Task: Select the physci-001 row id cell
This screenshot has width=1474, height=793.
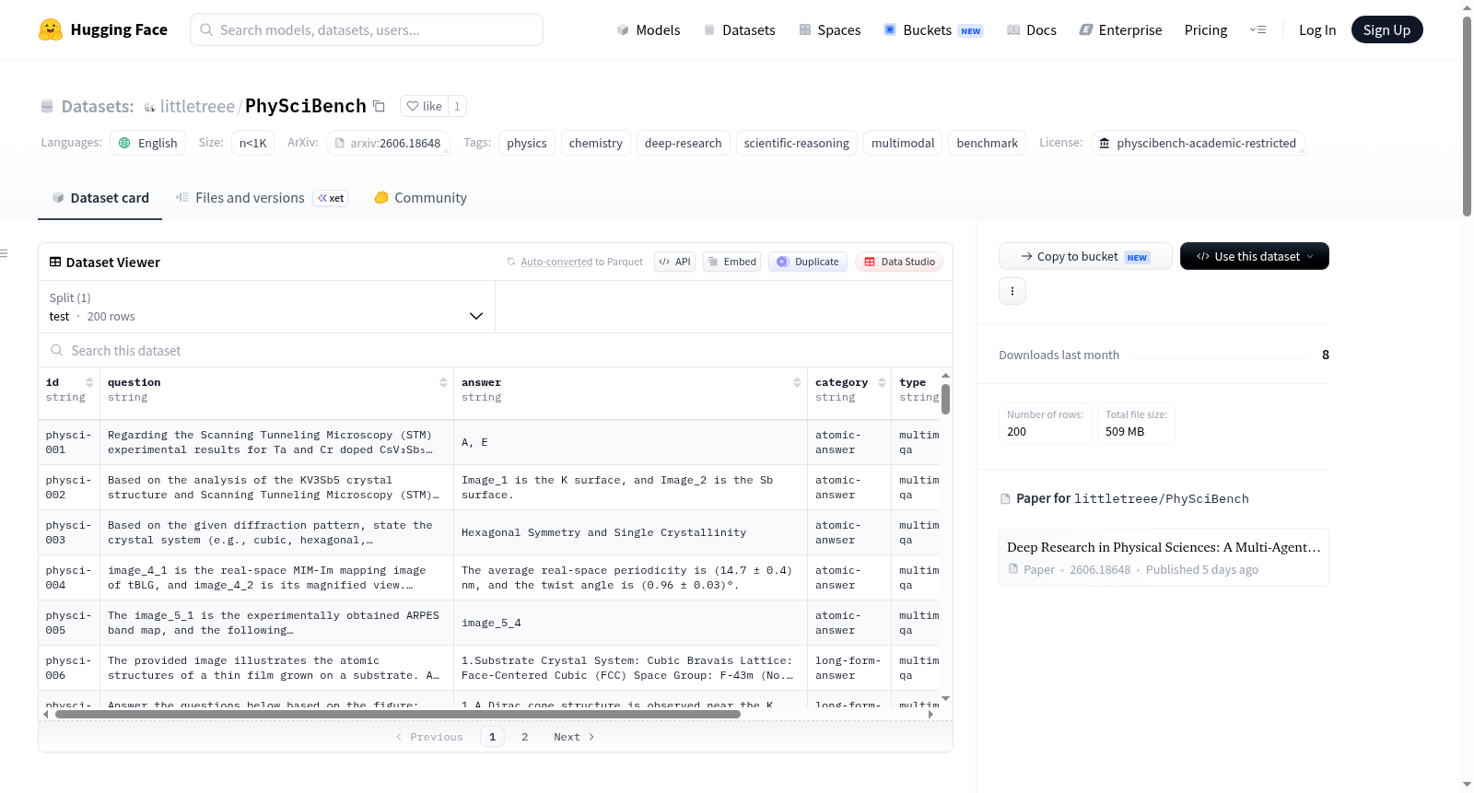Action: (69, 442)
